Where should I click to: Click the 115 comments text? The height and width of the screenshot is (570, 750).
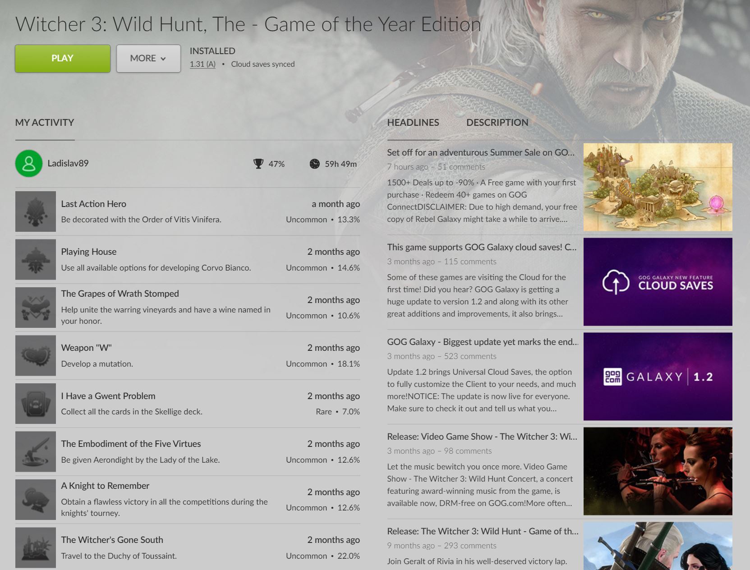(x=470, y=262)
